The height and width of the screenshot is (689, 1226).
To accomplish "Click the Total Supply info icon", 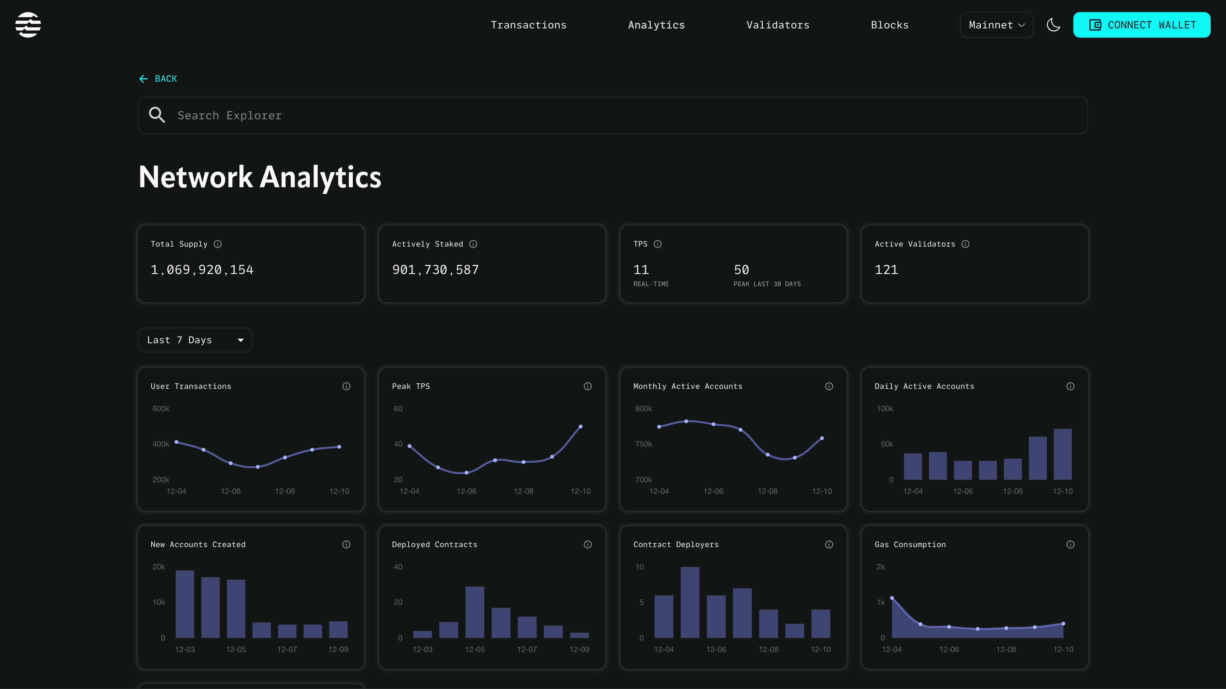I will [217, 244].
